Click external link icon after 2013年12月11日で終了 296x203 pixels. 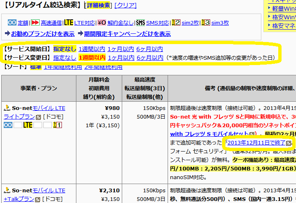tap(289, 143)
